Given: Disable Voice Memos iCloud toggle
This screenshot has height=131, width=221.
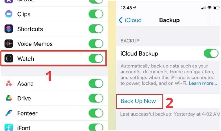Looking at the screenshot, I should [96, 44].
